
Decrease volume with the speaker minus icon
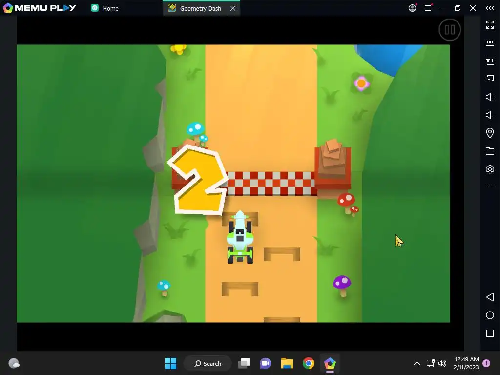[x=490, y=115]
